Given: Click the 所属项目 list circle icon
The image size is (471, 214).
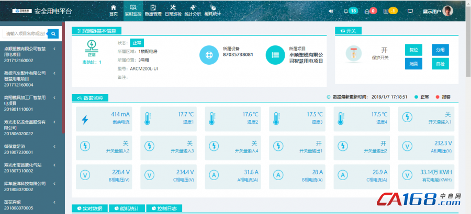Looking at the screenshot, I should [x=275, y=55].
